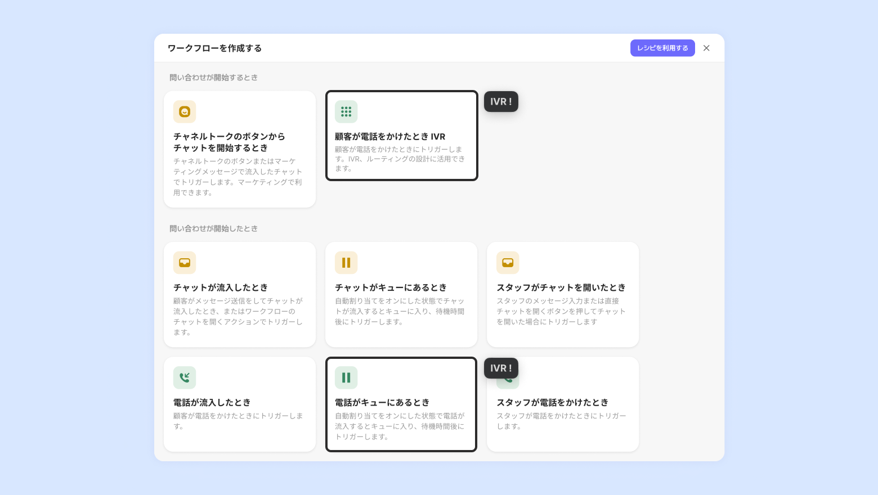Click the description starting 顧客がメッセージ送信をして
Viewport: 878px width, 495px height.
(x=238, y=316)
